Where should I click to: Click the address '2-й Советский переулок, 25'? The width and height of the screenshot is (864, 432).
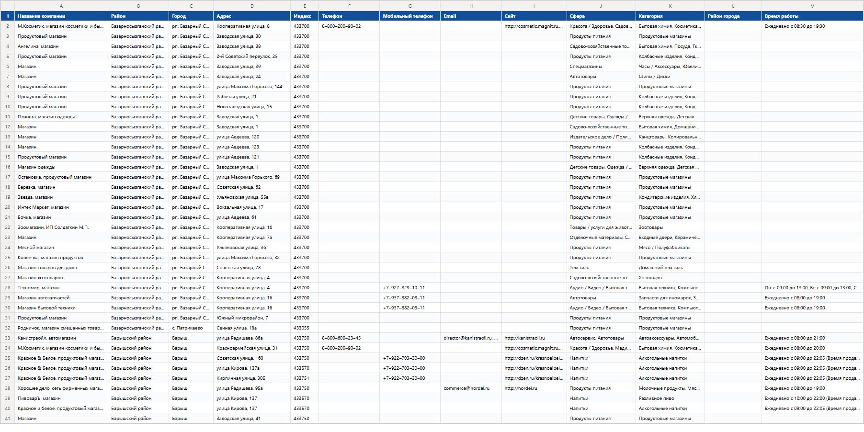[x=252, y=57]
